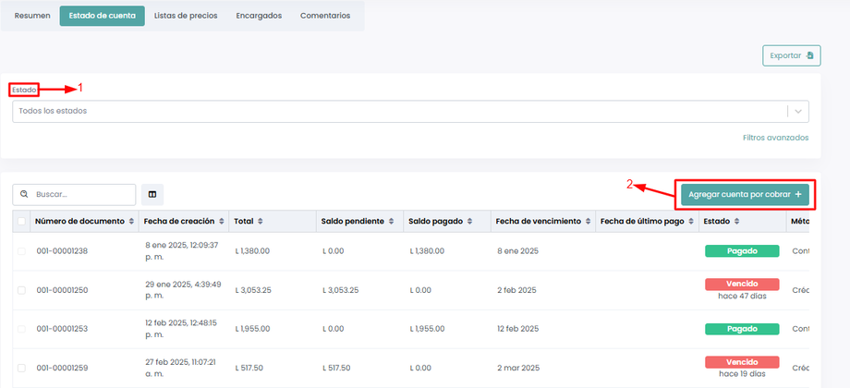Viewport: 850px width, 388px height.
Task: Sort the Estado column in table
Action: [736, 222]
